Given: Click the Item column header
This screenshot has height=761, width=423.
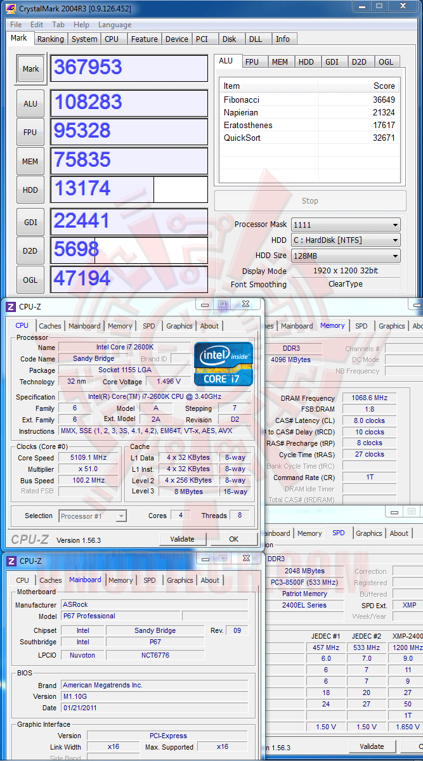Looking at the screenshot, I should pos(269,86).
